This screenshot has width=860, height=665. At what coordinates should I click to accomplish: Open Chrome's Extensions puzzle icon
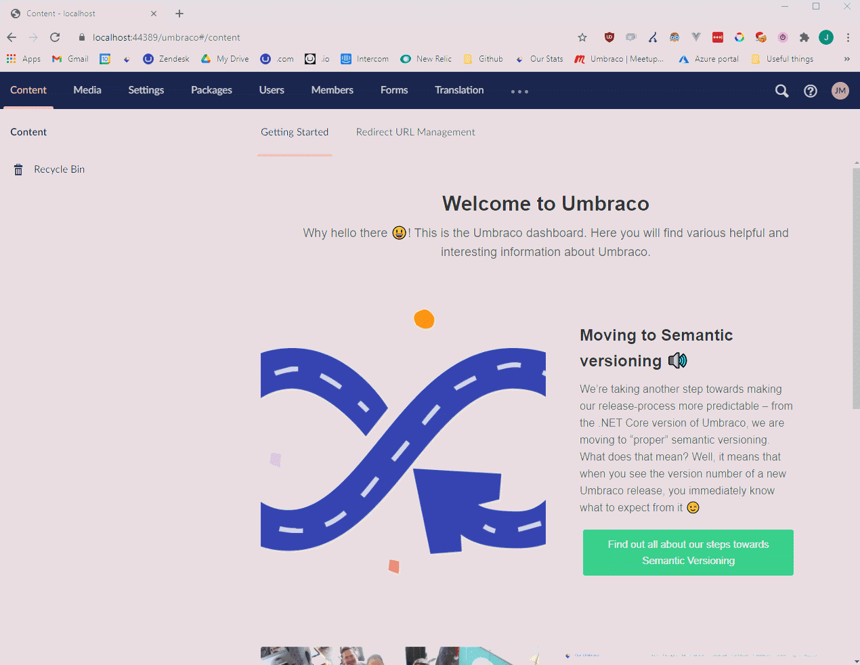click(804, 37)
